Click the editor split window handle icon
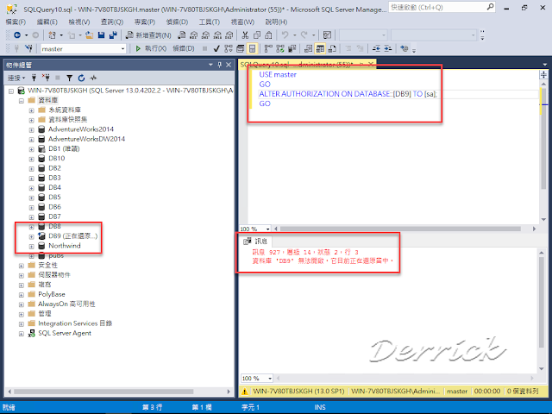This screenshot has height=414, width=552. [543, 75]
